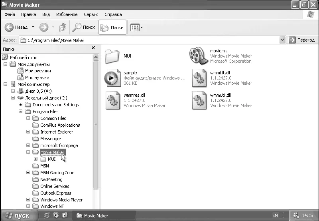Go back with the Назад arrow icon
This screenshot has height=221, width=319.
coord(9,27)
